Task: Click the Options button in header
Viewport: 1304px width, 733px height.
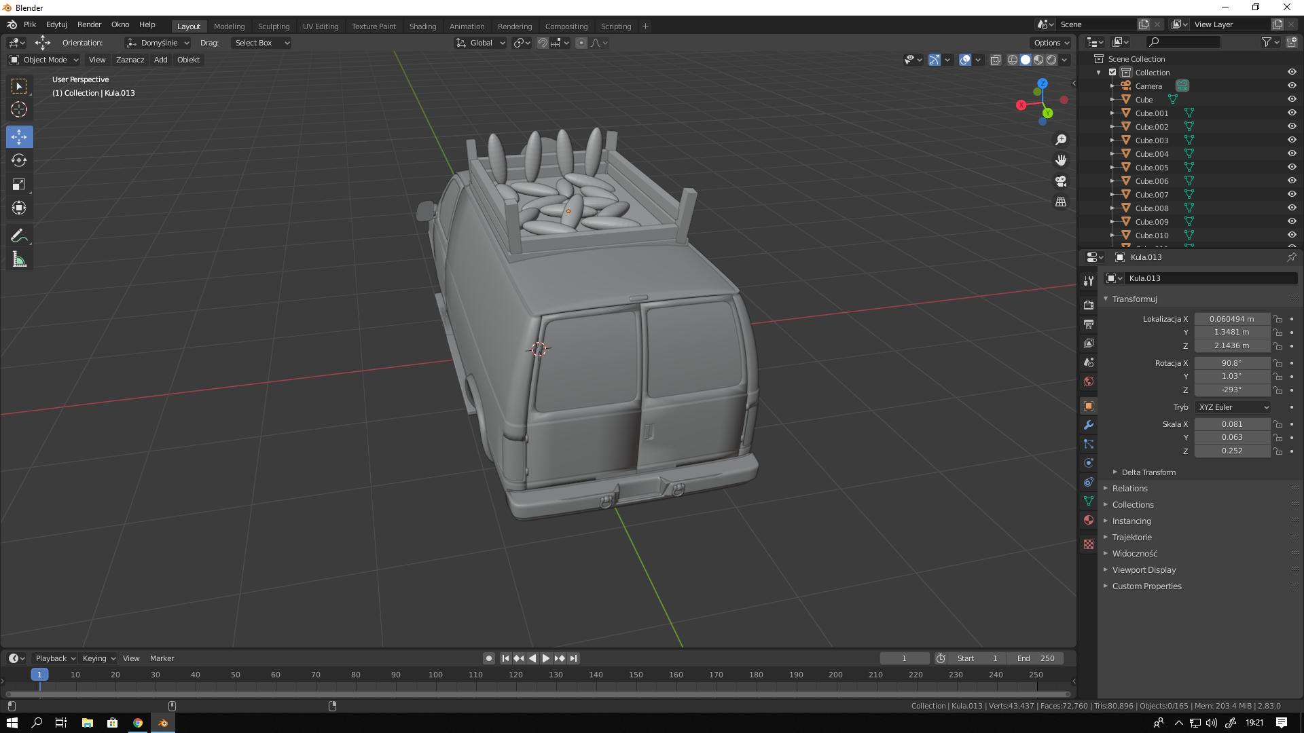Action: tap(1051, 43)
